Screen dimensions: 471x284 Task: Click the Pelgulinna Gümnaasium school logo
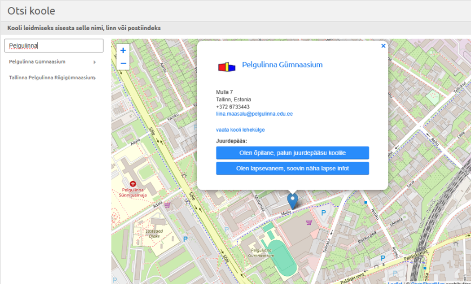pyautogui.click(x=227, y=67)
